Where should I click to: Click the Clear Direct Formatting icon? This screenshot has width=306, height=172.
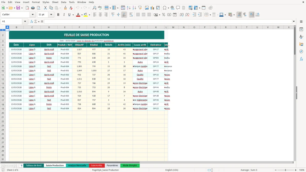[x=71, y=8]
